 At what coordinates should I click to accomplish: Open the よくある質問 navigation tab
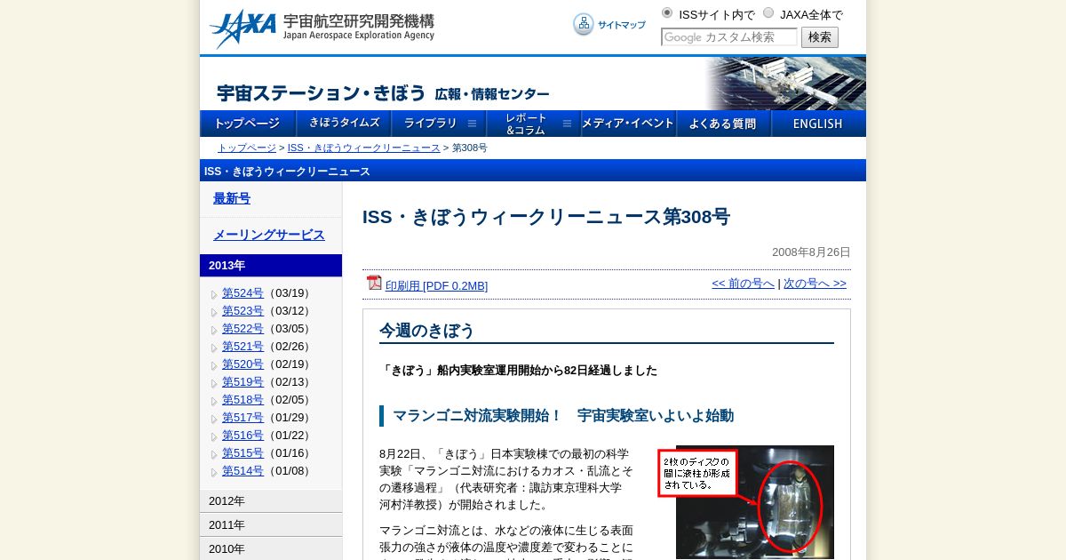(724, 124)
